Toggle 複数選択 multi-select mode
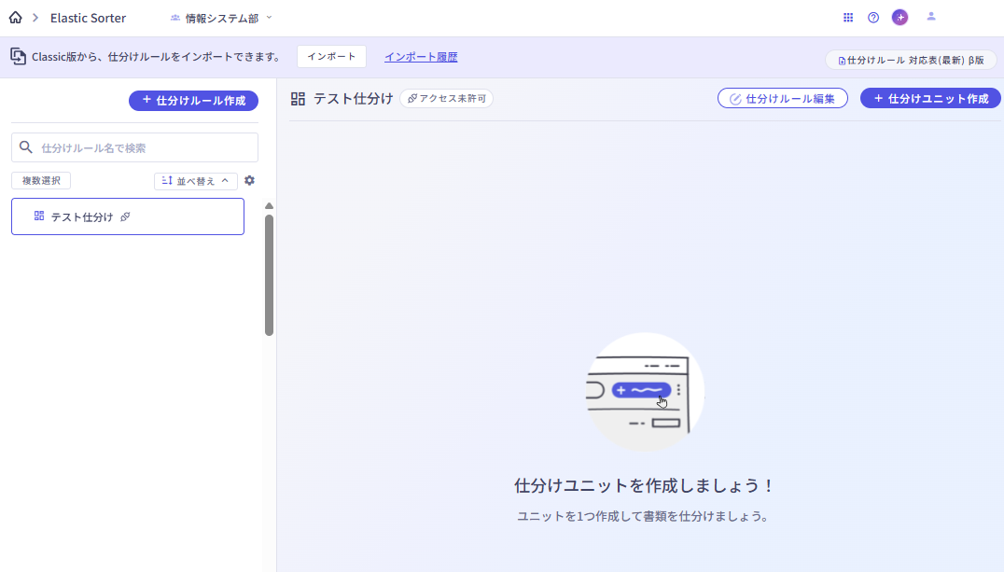The height and width of the screenshot is (572, 1004). click(x=41, y=180)
